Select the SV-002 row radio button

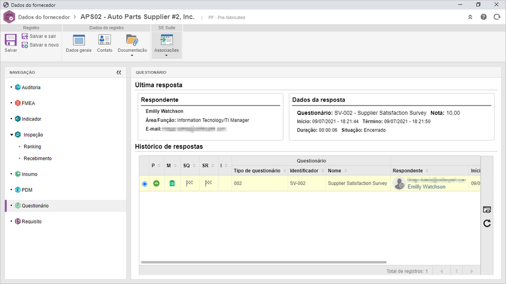click(x=145, y=184)
